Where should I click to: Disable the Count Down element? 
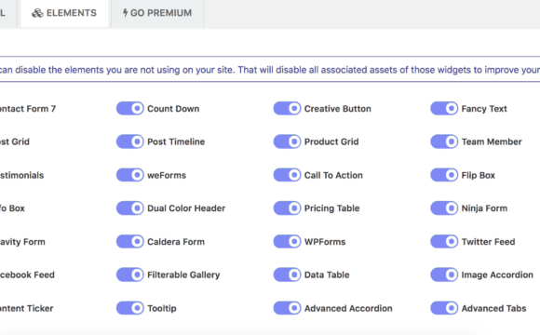click(x=129, y=109)
